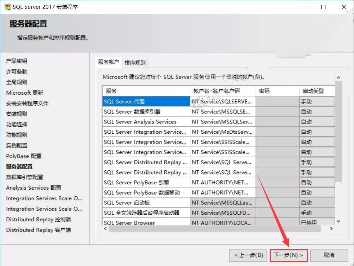
Task: Open startup type for MsDtsServ Integration Services row
Action: point(317,132)
